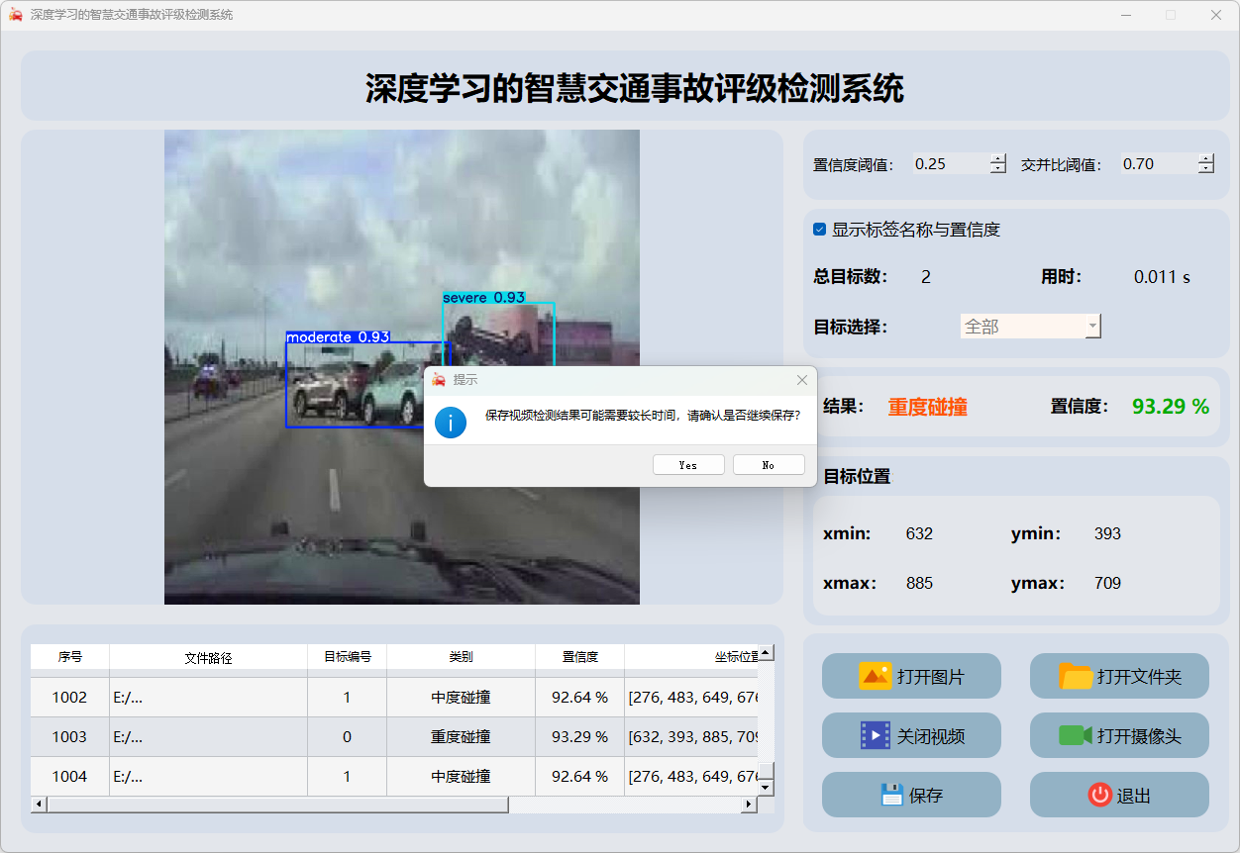Click the floppy disk Save icon
1240x853 pixels.
891,795
